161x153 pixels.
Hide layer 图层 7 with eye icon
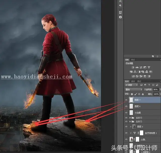126,100
